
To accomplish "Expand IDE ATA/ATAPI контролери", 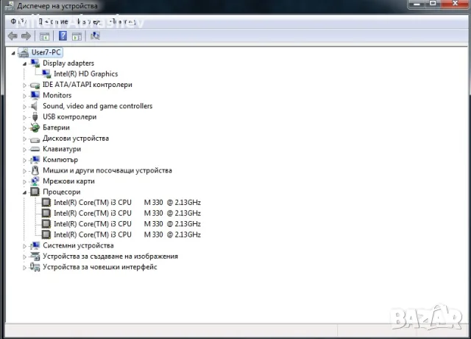I will coord(24,85).
